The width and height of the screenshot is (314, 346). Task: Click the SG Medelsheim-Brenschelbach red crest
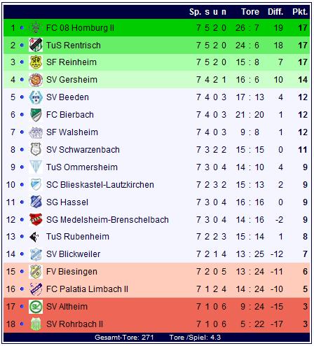click(36, 219)
